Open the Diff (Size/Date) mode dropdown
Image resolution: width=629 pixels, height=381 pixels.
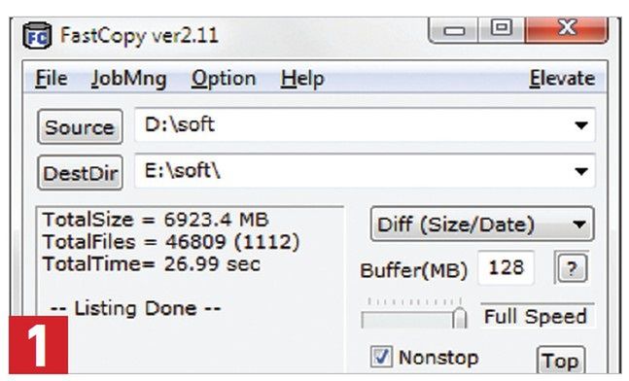click(x=482, y=224)
